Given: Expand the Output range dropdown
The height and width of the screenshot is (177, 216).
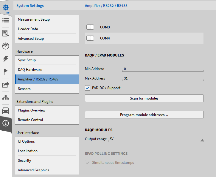Looking at the screenshot, I should coord(156,139).
